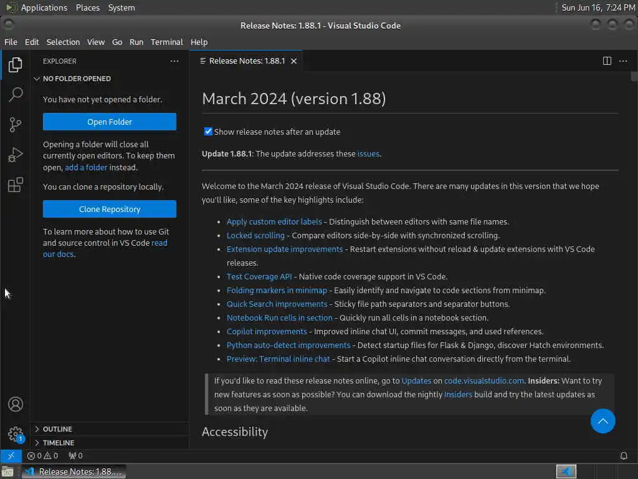Click the errors and warnings status indicator
638x479 pixels.
click(x=43, y=456)
